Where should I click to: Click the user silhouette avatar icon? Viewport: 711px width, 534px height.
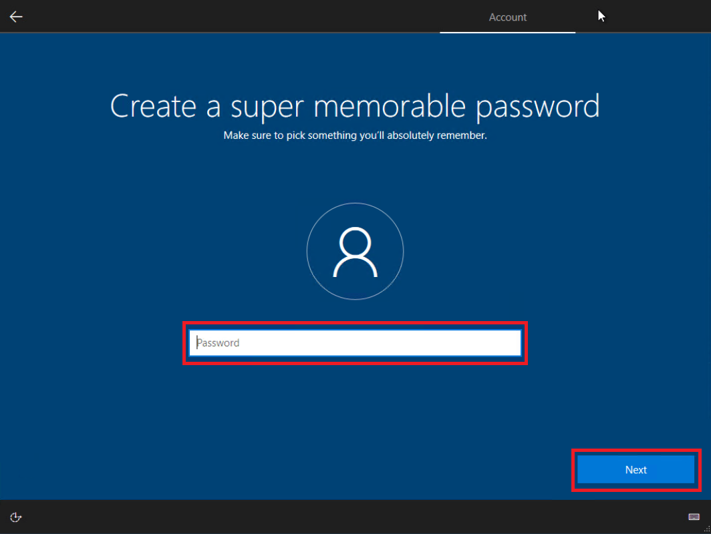355,252
